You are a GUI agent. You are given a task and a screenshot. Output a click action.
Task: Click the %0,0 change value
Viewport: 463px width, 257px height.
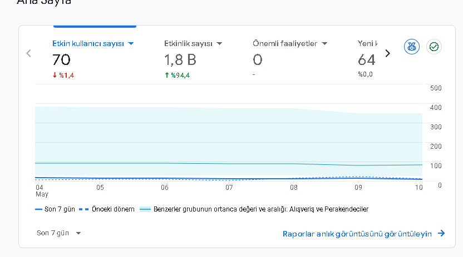click(x=365, y=74)
